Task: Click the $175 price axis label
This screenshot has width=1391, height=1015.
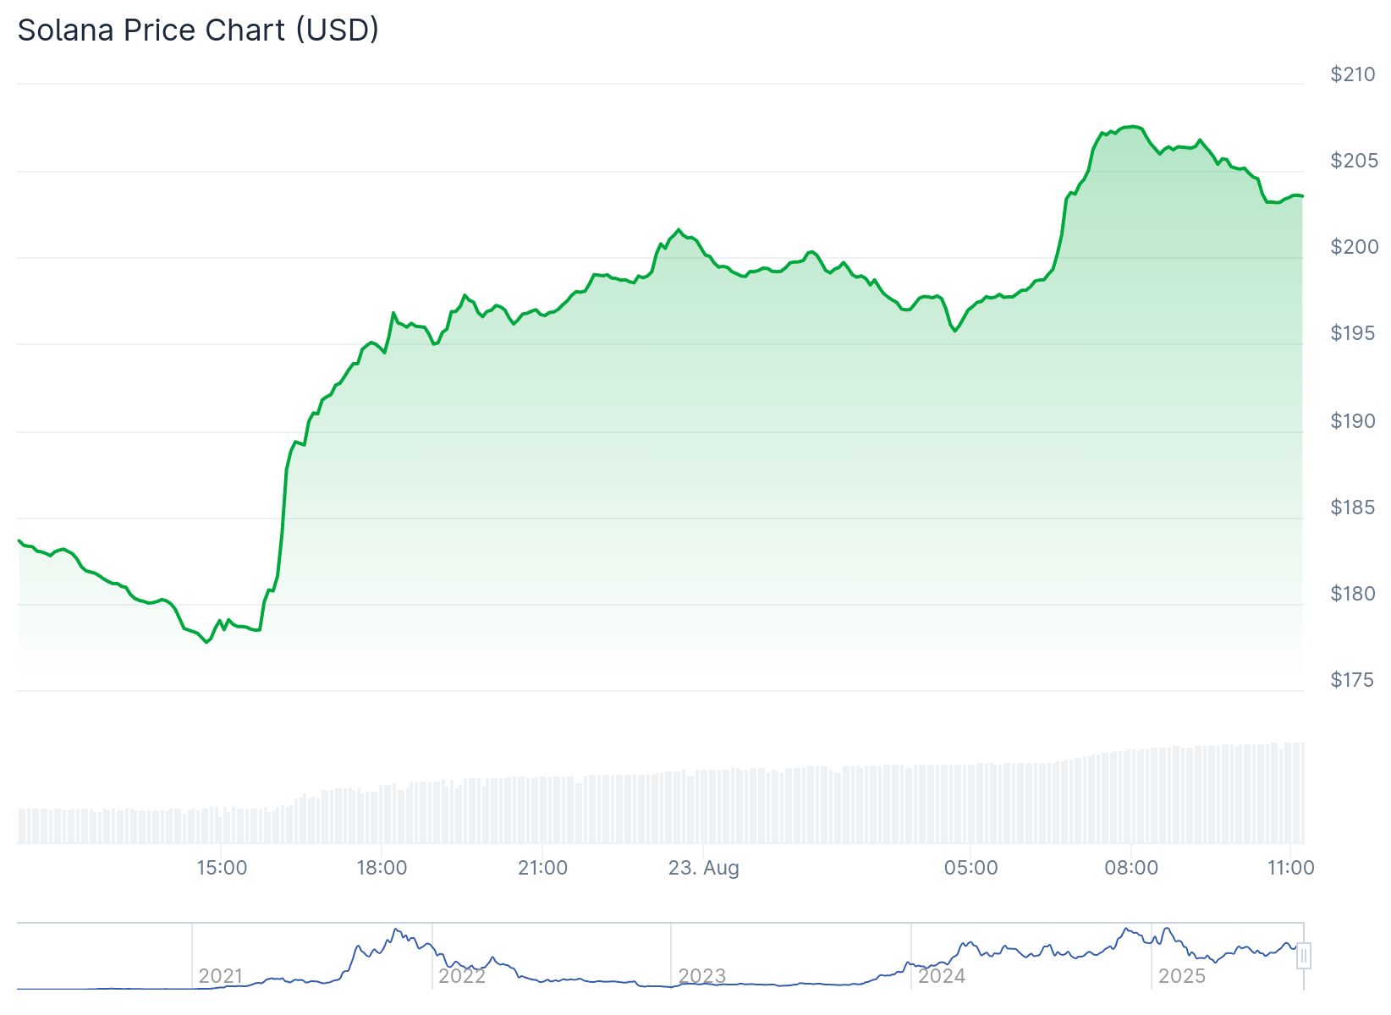Action: pos(1354,680)
